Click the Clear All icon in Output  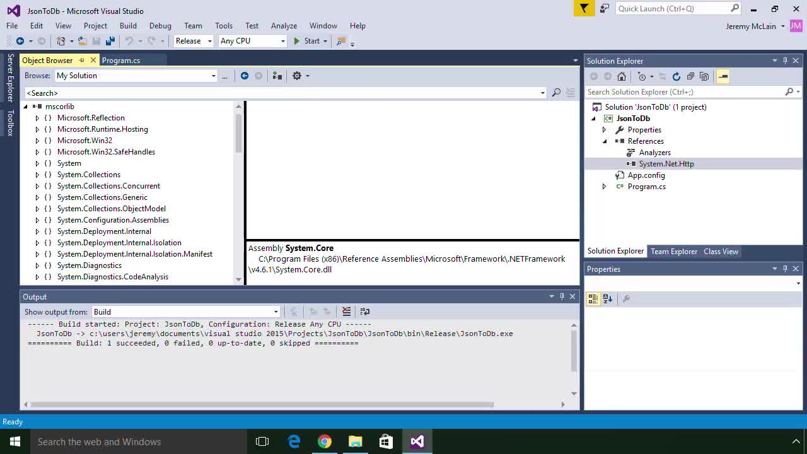346,311
